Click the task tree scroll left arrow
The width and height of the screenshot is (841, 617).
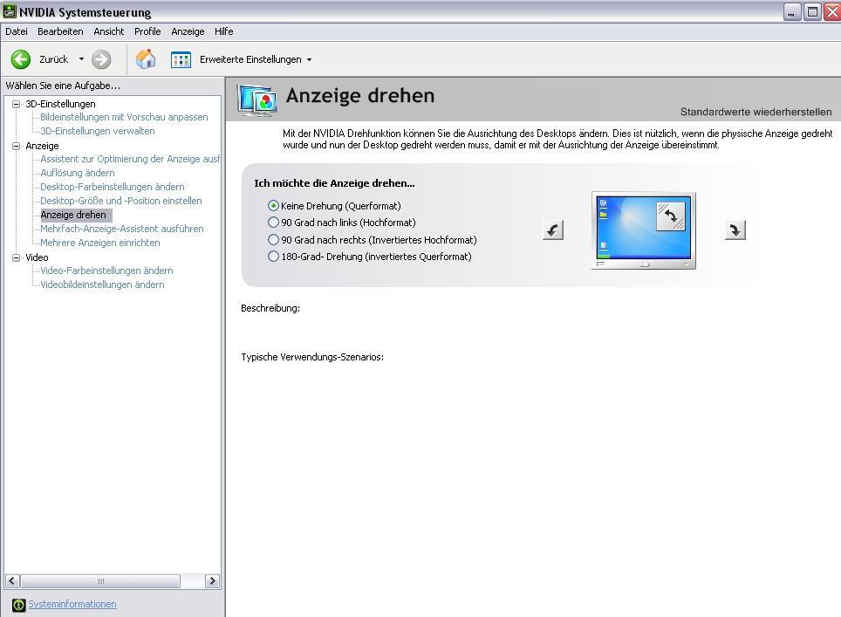pos(12,581)
